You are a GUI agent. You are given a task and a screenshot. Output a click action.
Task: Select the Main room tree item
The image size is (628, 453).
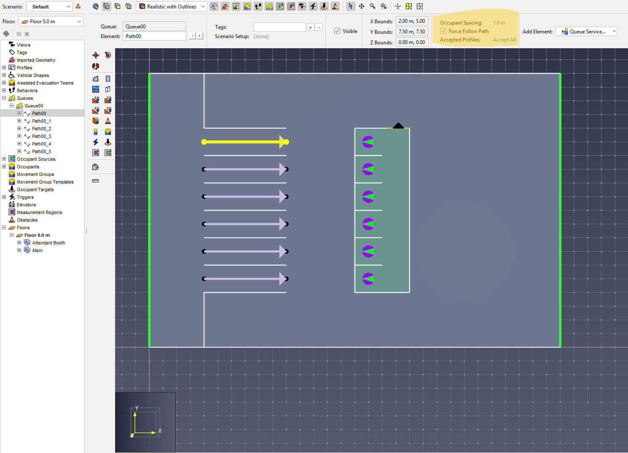pyautogui.click(x=37, y=250)
